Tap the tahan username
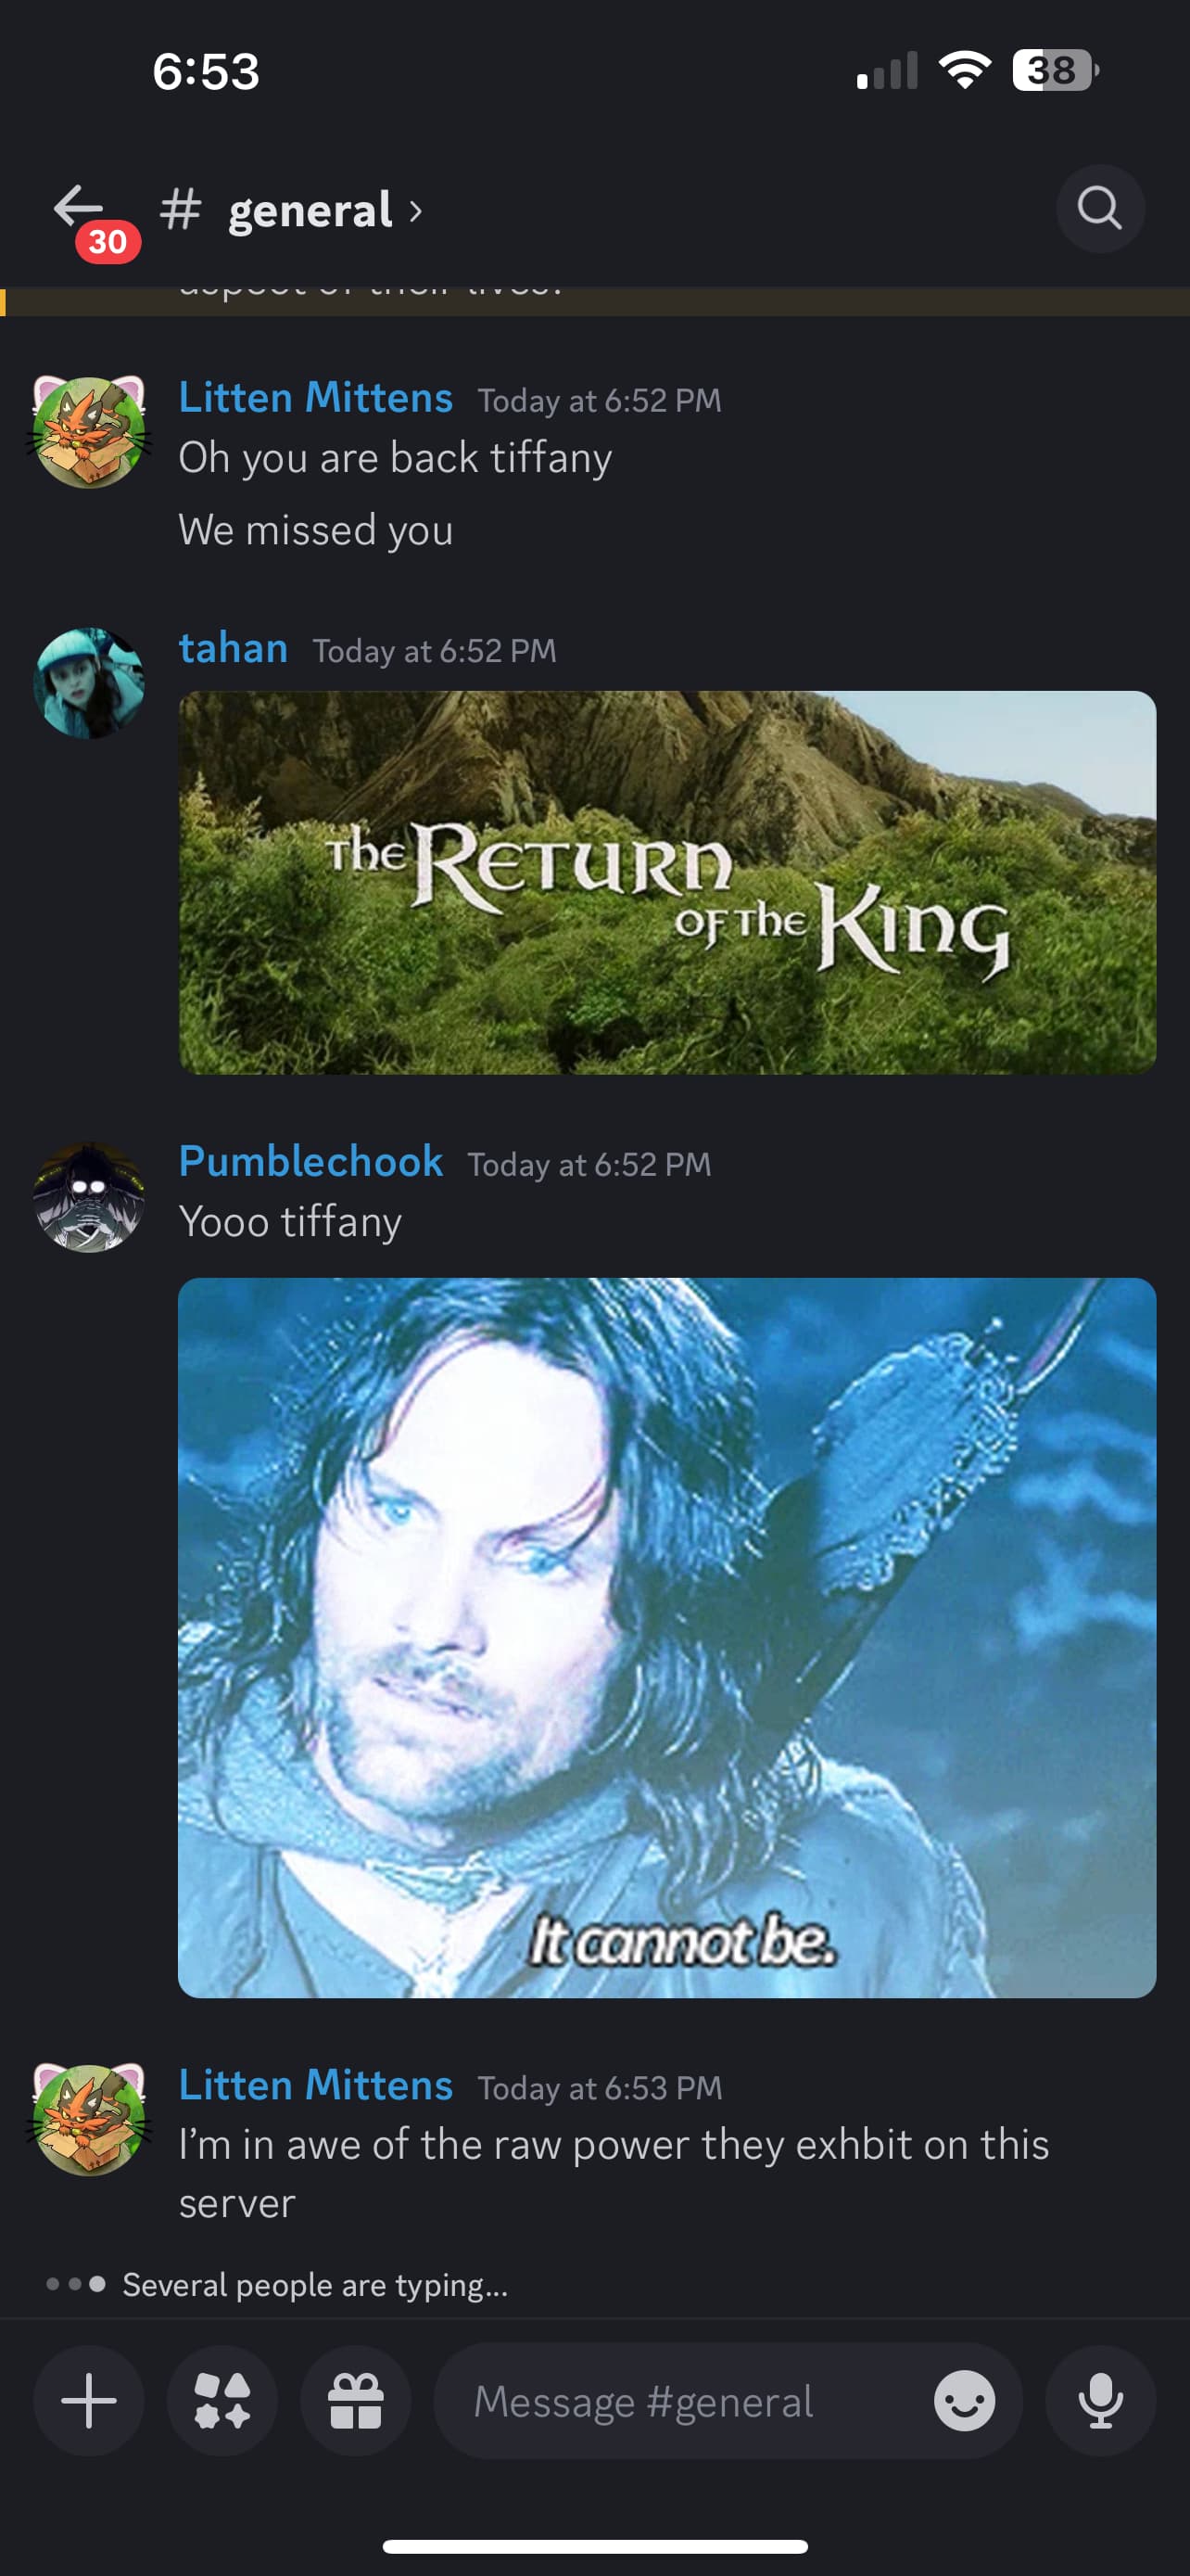This screenshot has width=1190, height=2576. (x=234, y=648)
